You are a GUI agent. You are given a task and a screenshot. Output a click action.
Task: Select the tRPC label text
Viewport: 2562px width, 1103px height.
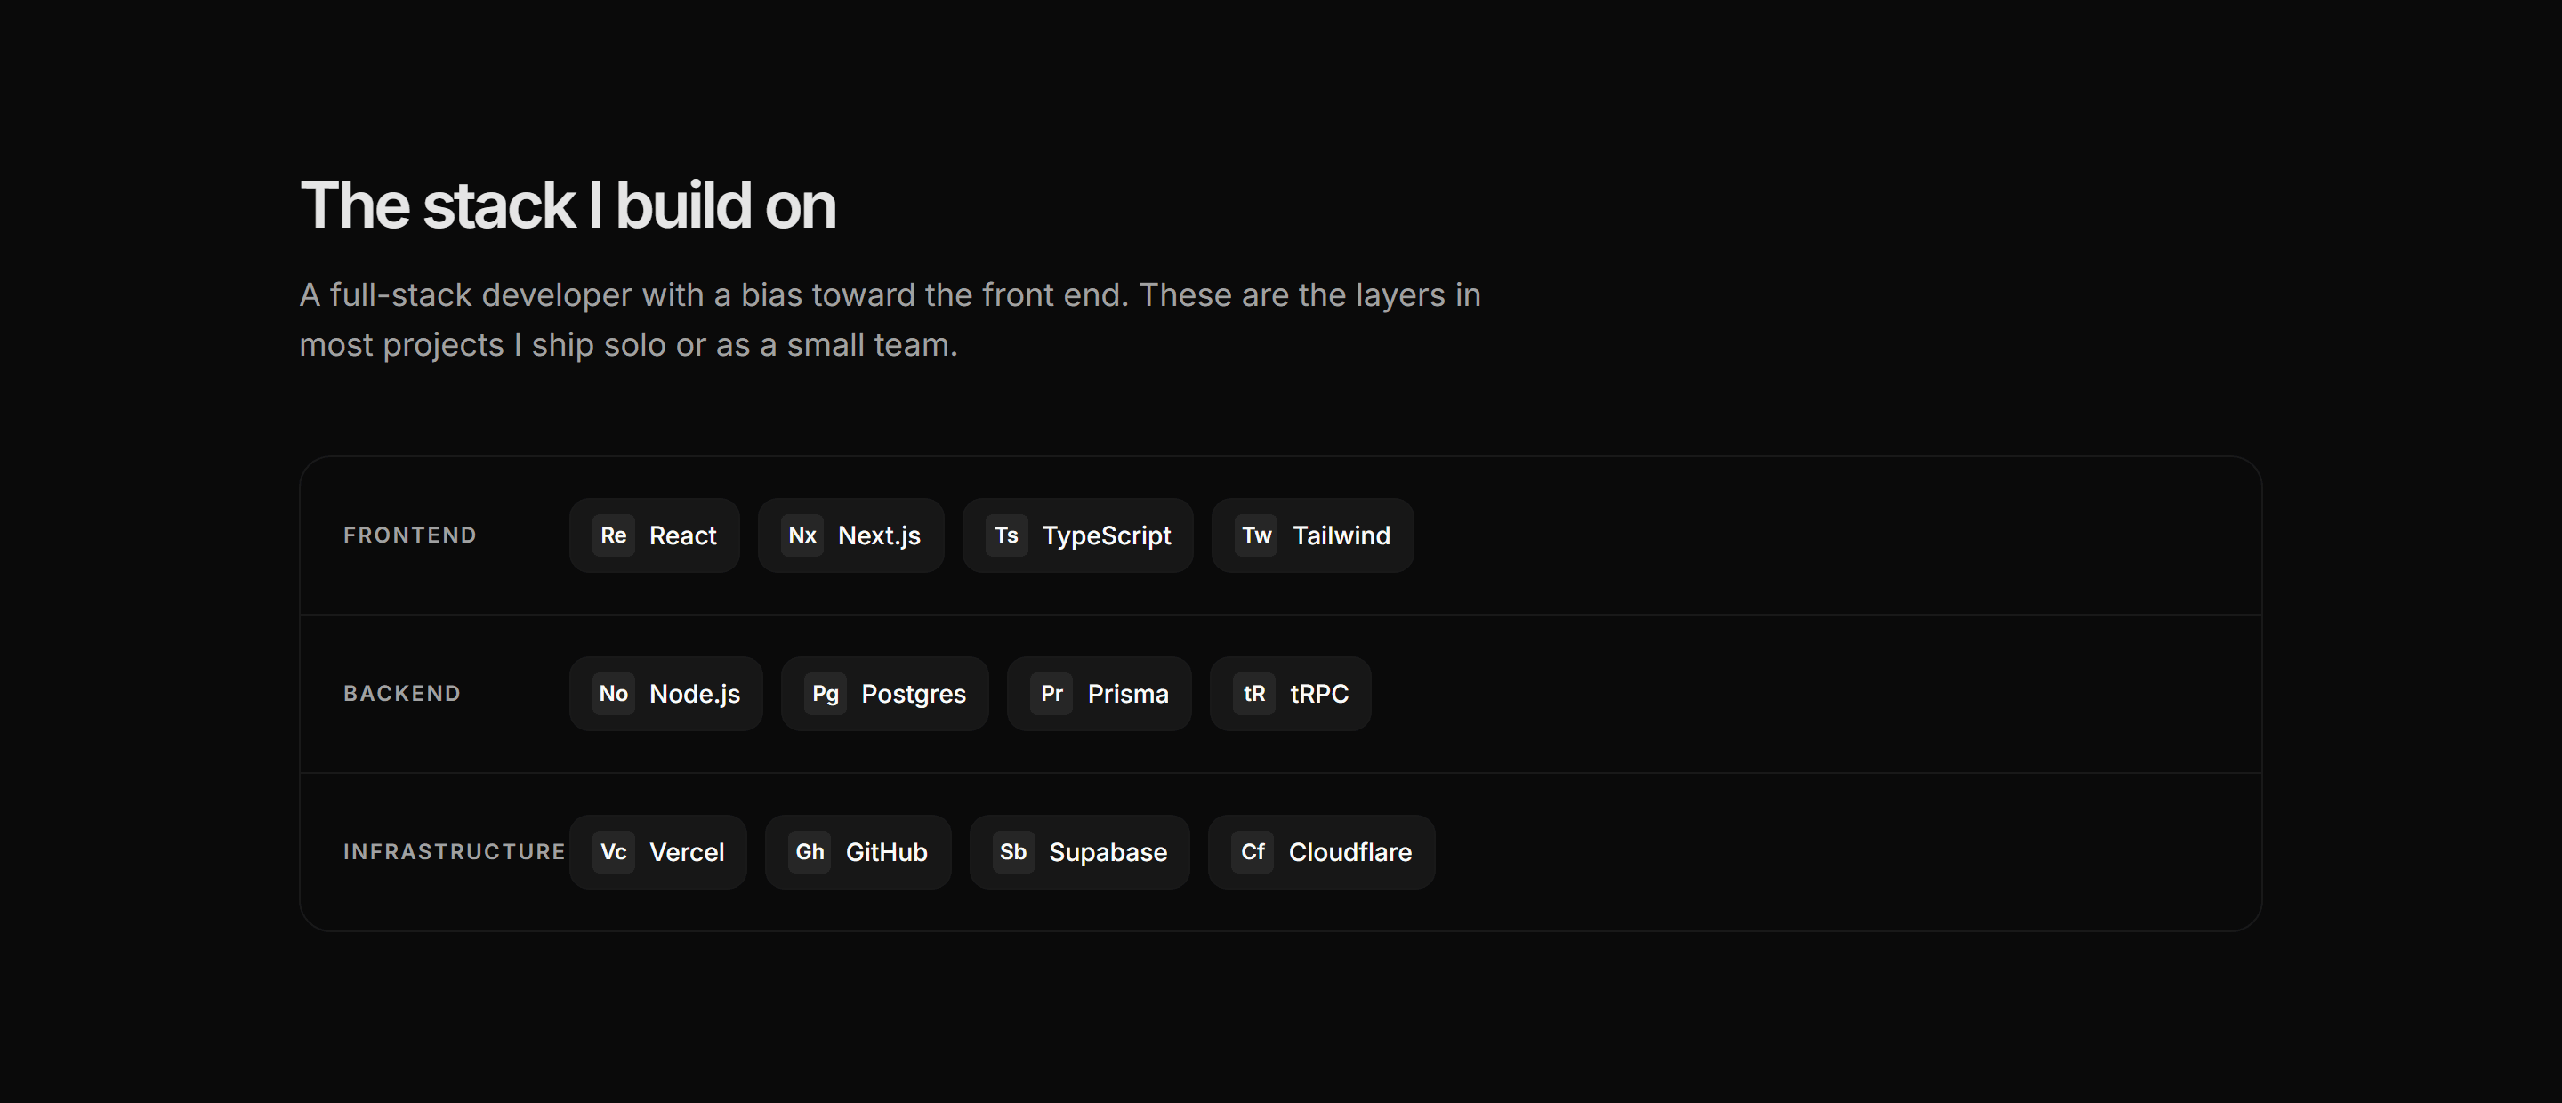tap(1320, 693)
